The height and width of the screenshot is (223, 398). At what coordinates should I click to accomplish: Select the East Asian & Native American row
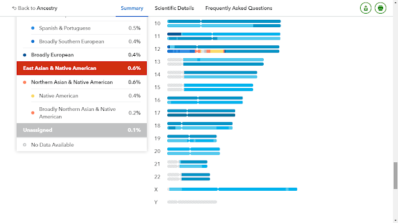pos(81,68)
